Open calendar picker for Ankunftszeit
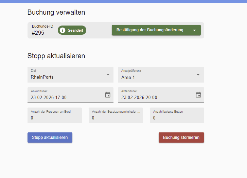 [x=108, y=95]
